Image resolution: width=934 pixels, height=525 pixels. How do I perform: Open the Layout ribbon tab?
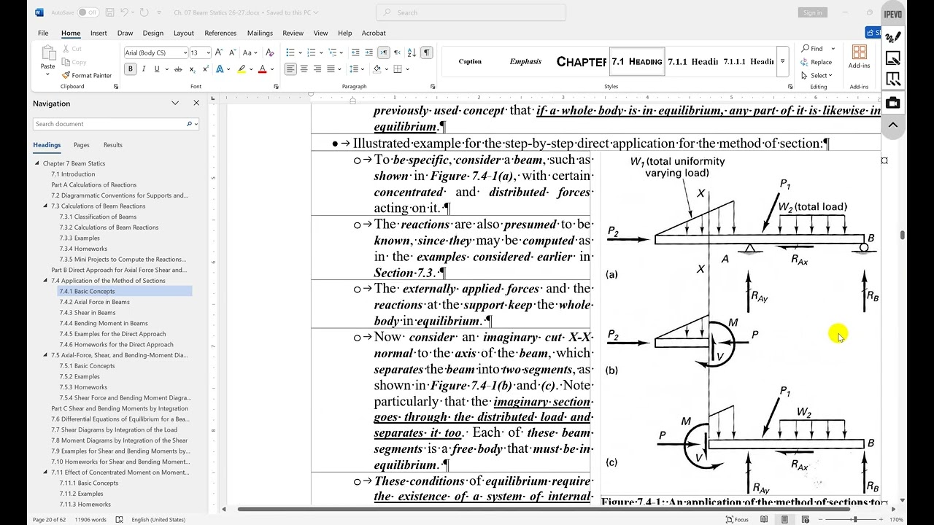pyautogui.click(x=184, y=33)
